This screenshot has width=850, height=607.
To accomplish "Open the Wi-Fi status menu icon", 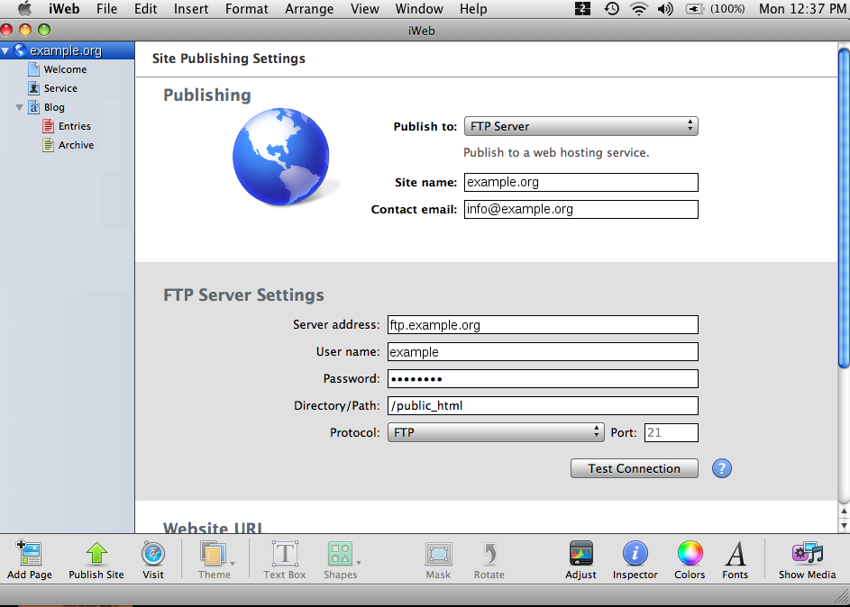I will (x=639, y=9).
